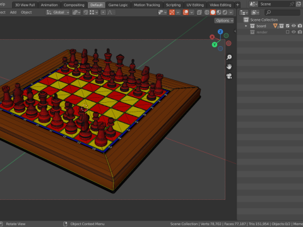Open Global transform orientation dropdown

tap(57, 13)
